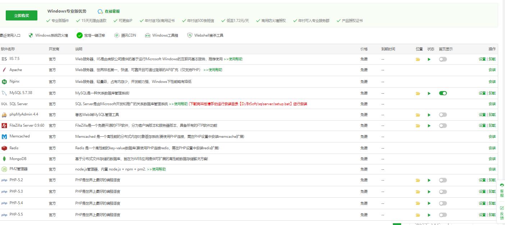
Task: Install MongoDB
Action: pos(492,159)
